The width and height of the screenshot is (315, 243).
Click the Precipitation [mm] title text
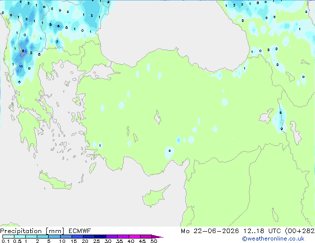[32, 231]
